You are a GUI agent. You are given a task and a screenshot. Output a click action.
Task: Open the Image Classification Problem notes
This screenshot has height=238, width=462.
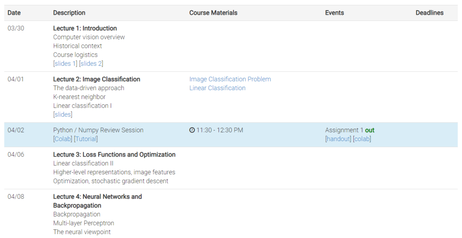(230, 79)
